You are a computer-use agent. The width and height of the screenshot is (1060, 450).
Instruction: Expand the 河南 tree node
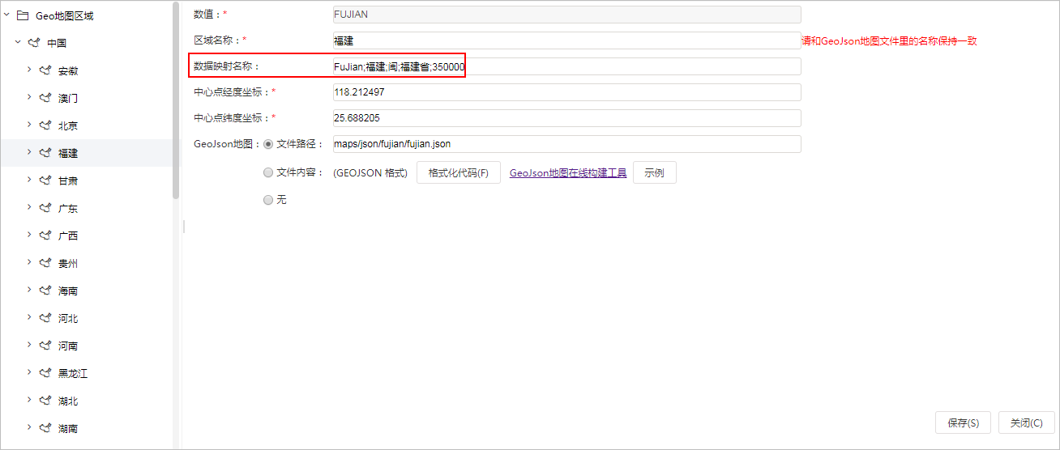click(29, 345)
